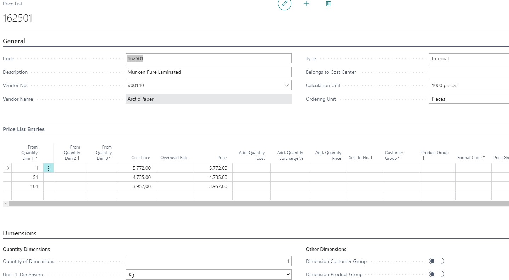Sort by From Quantity Dim 3 column
The width and height of the screenshot is (509, 280).
coord(104,153)
